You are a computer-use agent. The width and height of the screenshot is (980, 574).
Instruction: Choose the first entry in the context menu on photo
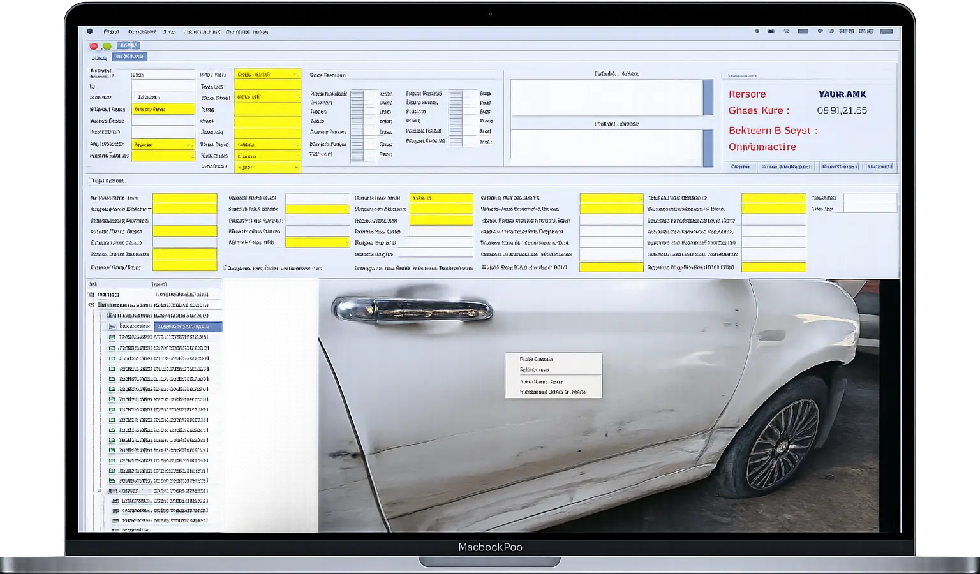(553, 359)
